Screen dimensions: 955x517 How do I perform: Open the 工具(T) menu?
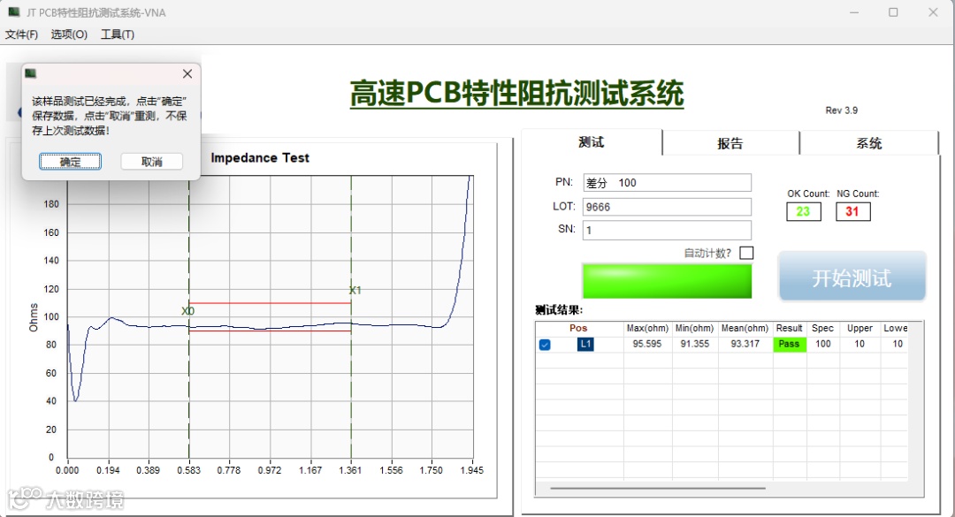[117, 34]
